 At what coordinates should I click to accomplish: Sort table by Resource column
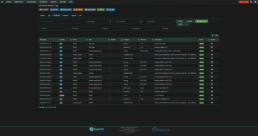[x=147, y=40]
